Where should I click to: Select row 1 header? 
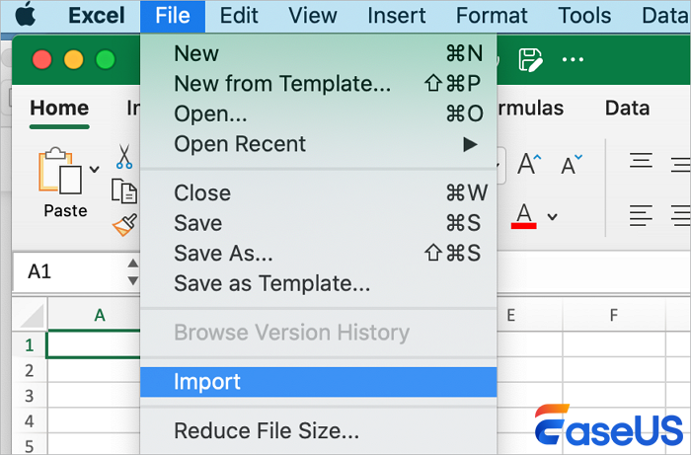pyautogui.click(x=30, y=344)
